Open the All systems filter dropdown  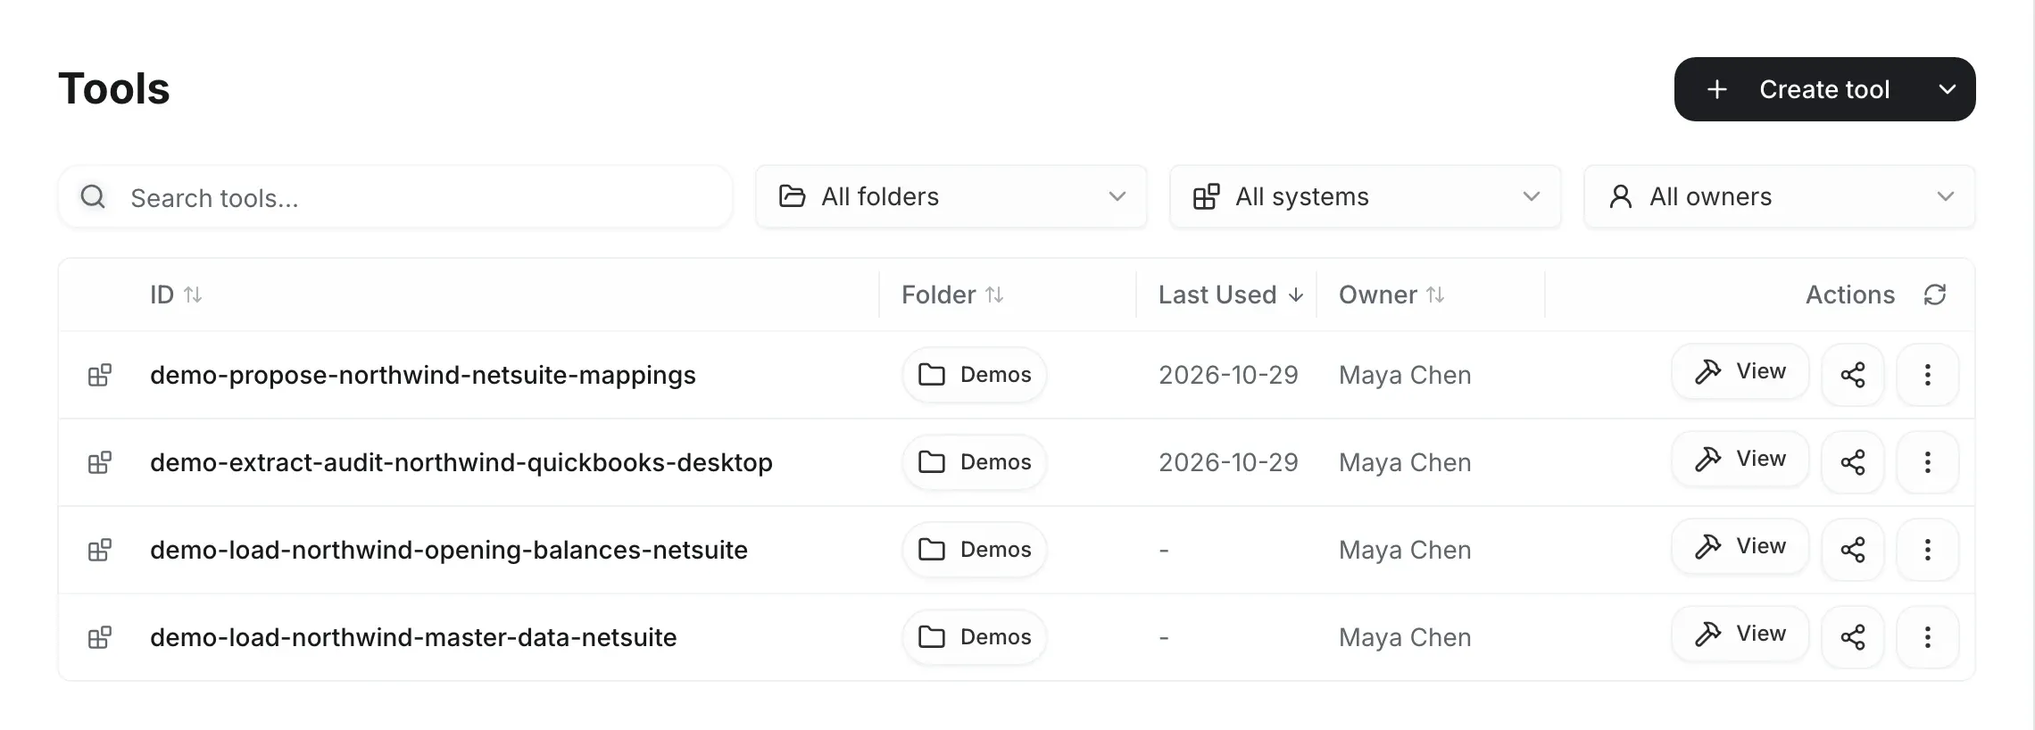pyautogui.click(x=1366, y=196)
